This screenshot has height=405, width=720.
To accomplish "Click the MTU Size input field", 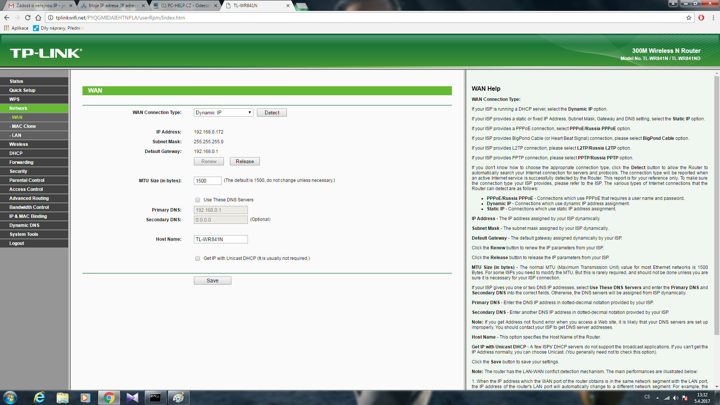I will pyautogui.click(x=207, y=181).
